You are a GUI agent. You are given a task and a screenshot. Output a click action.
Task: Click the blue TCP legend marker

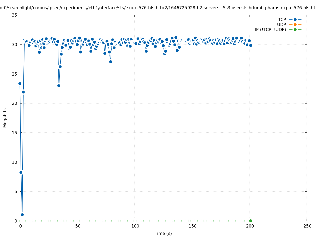(x=295, y=19)
